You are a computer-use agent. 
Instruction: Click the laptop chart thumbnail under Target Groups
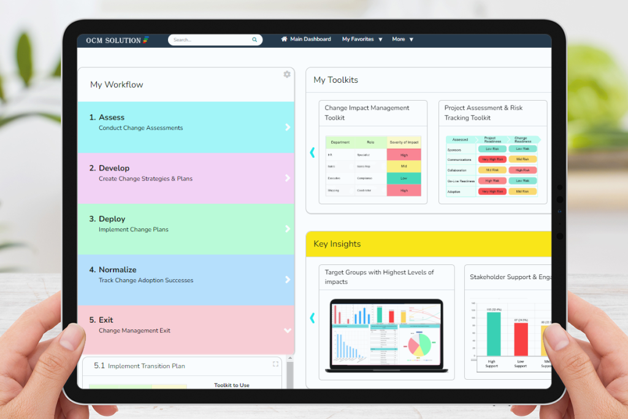click(386, 334)
